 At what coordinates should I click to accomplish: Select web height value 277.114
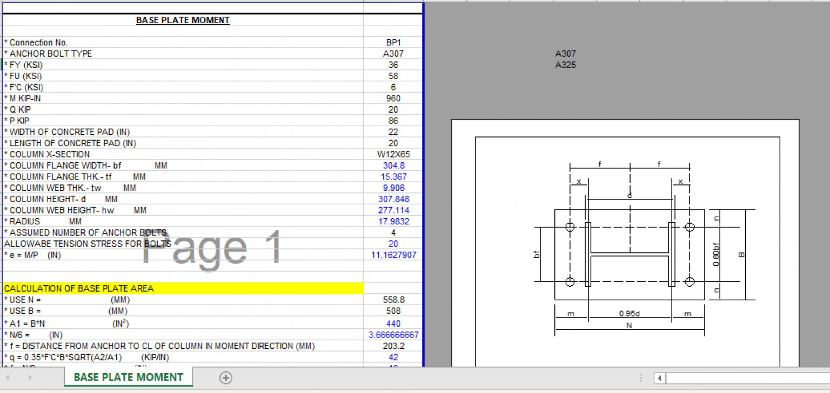(x=393, y=210)
